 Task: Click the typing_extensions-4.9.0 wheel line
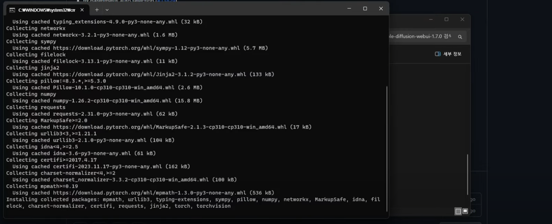coord(107,22)
